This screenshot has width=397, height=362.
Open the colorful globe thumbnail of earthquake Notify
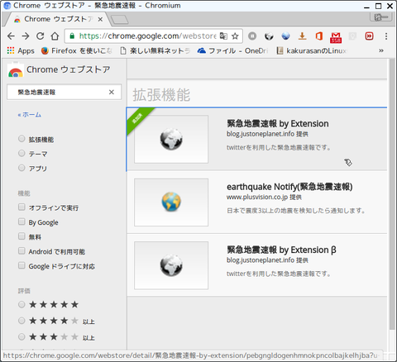click(171, 202)
